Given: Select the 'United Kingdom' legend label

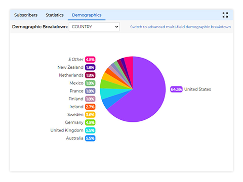Looking at the screenshot, I should [67, 130].
